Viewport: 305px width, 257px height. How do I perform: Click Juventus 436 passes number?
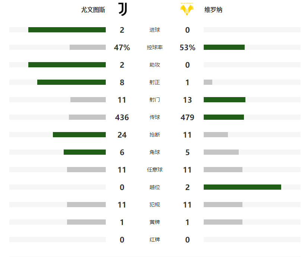pos(122,117)
